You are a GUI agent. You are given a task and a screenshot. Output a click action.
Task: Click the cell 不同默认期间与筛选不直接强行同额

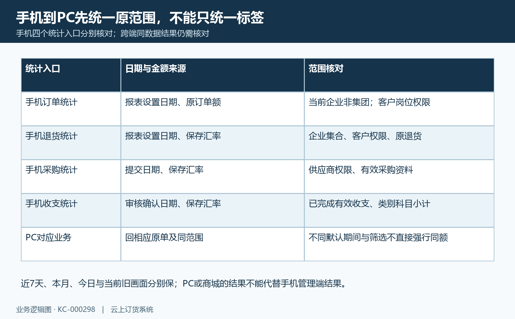click(x=399, y=244)
